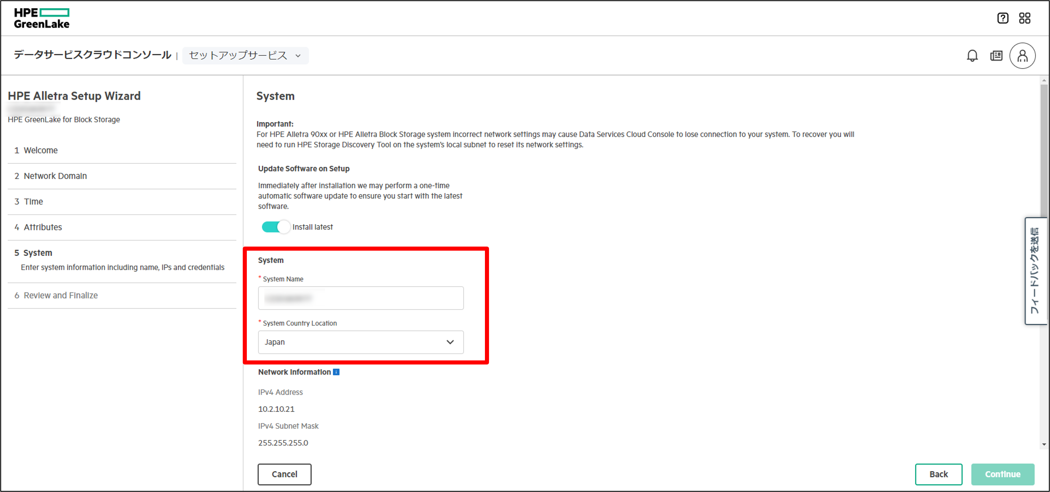Click the IPv4 Address label

tap(280, 392)
